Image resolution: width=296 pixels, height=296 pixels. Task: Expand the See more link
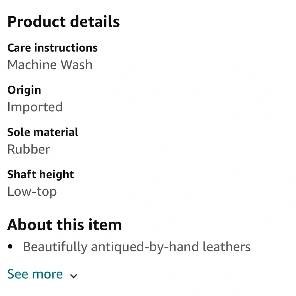35,274
